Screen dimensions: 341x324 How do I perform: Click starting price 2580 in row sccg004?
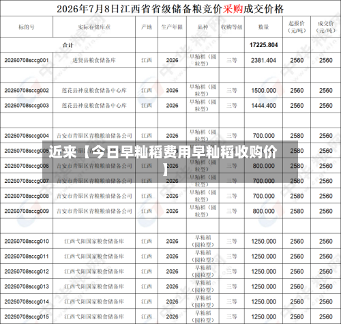coord(297,136)
